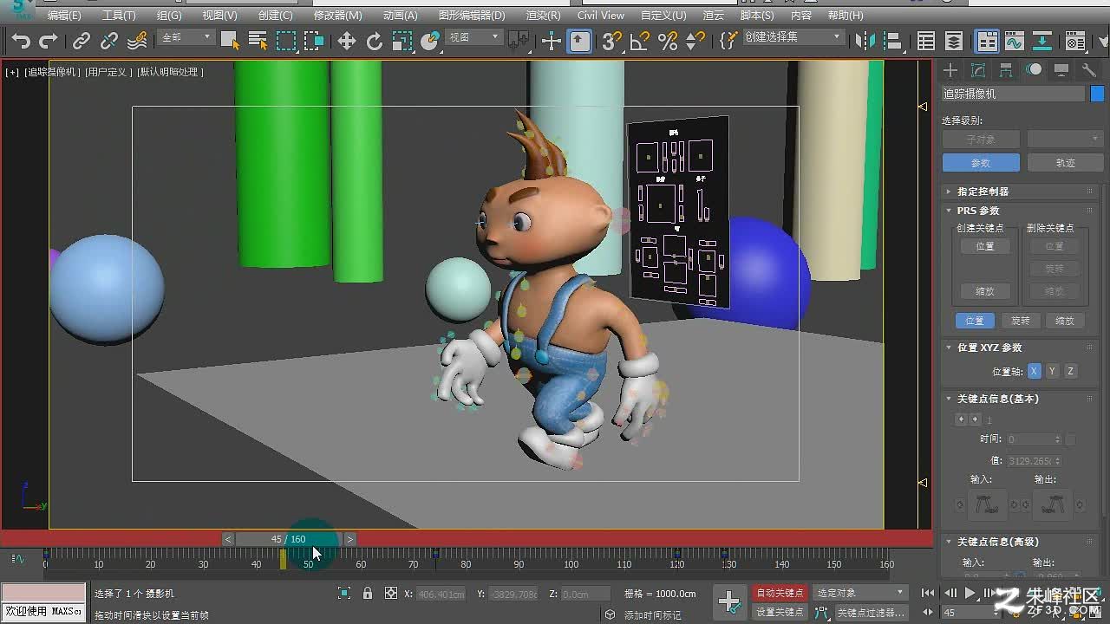The height and width of the screenshot is (624, 1110).
Task: Open the 帮助(H) menu
Action: point(846,15)
